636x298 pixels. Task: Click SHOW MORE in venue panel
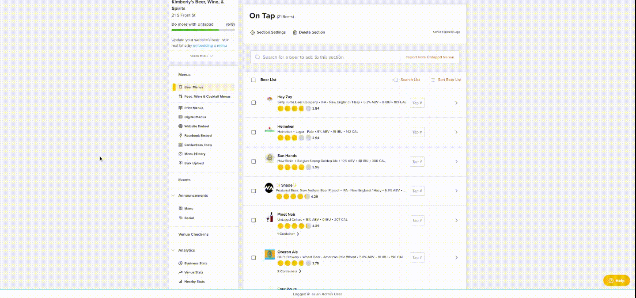[x=202, y=56]
